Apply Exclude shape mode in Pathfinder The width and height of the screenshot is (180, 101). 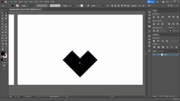(x=167, y=41)
